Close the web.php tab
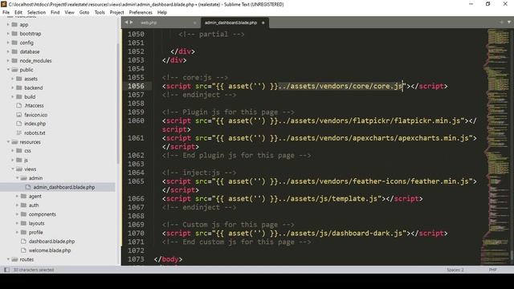Viewport: 514px width, 289px height. (x=194, y=22)
